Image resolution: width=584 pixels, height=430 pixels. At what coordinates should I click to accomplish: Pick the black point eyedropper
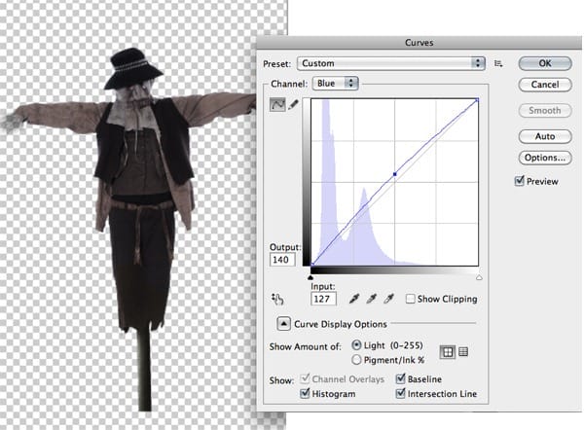point(351,299)
